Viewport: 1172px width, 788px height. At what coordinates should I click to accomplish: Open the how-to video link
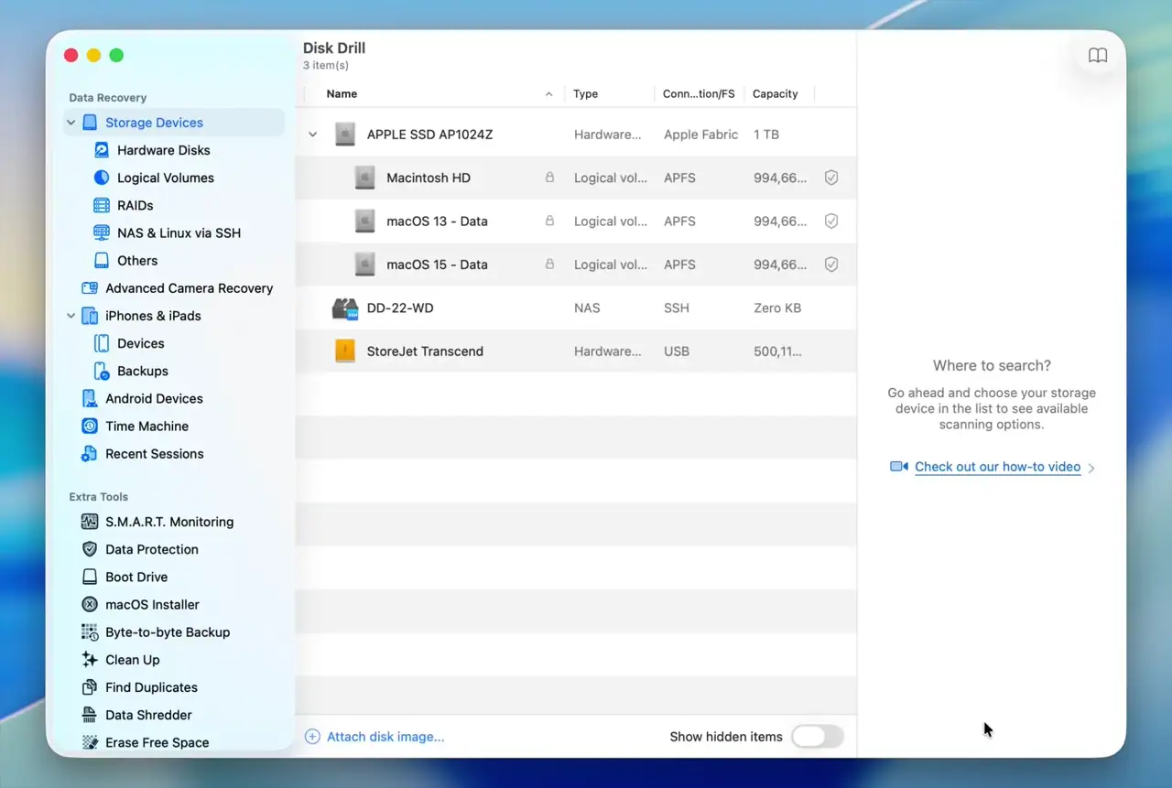click(x=997, y=467)
